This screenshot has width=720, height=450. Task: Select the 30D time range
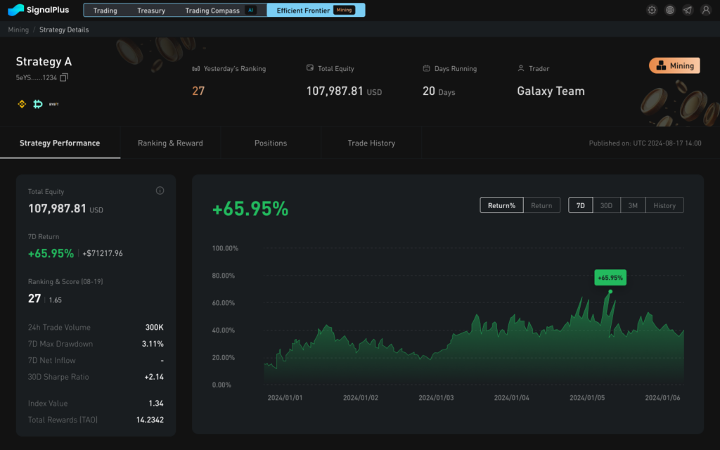click(x=606, y=205)
